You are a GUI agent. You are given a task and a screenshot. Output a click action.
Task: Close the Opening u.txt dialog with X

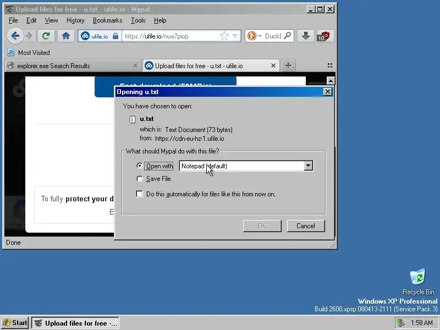click(327, 92)
